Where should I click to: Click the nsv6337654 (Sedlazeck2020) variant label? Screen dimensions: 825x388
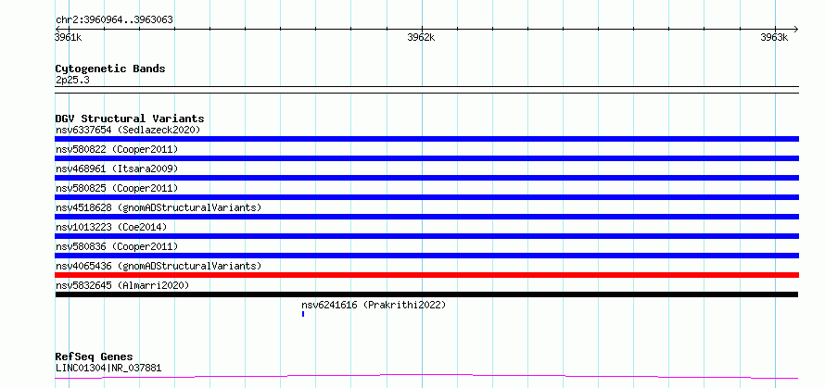(128, 130)
